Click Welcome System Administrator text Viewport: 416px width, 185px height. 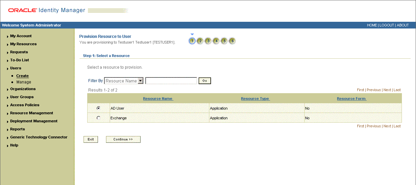click(32, 25)
